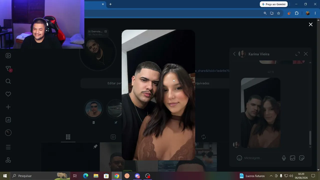Viewport: 320px width, 180px height.
Task: Close the Karina Vieira chat panel
Action: click(x=306, y=54)
